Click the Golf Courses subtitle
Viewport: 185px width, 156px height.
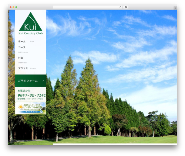[x=23, y=52]
